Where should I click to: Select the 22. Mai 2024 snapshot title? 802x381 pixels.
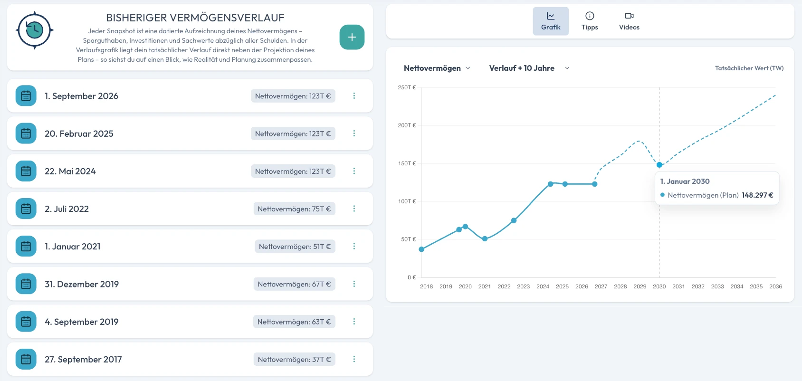(70, 171)
